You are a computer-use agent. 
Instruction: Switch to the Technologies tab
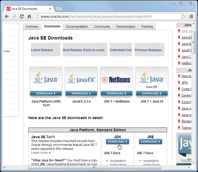coord(126,27)
